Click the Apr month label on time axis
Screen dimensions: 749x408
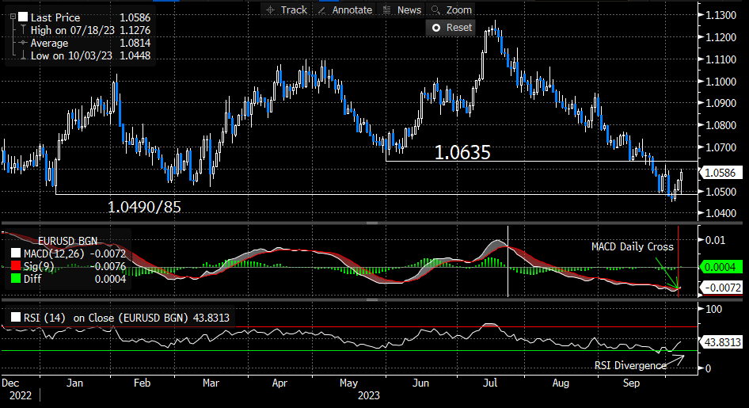[x=279, y=383]
